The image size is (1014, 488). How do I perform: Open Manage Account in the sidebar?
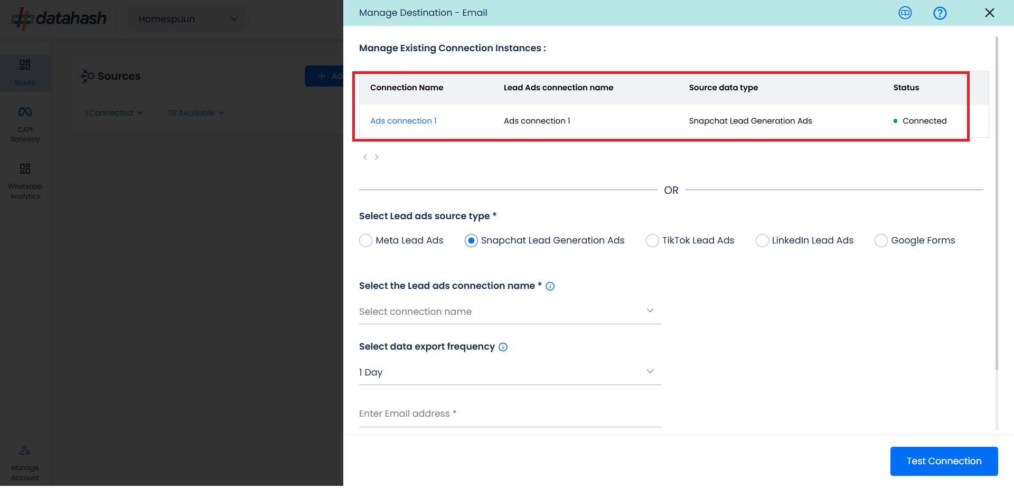click(x=25, y=464)
